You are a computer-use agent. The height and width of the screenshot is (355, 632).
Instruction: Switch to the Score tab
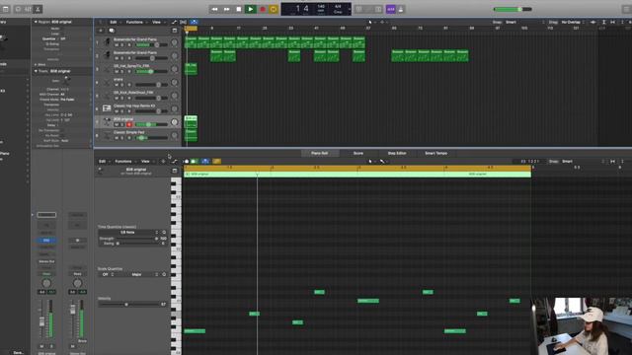(358, 154)
